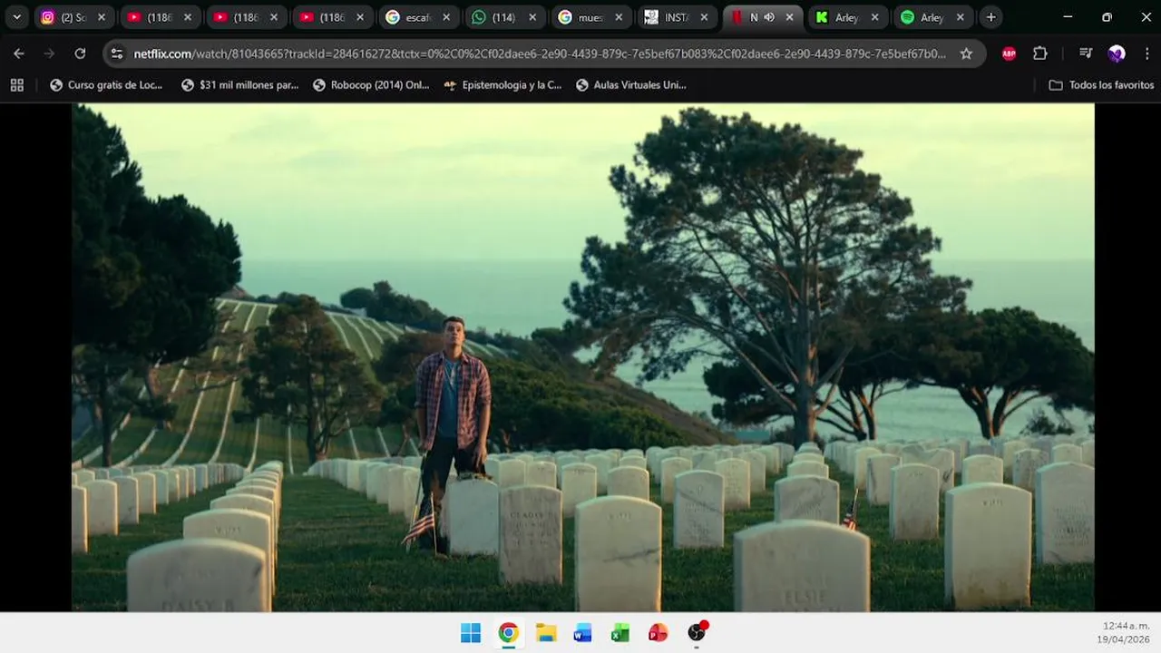
Task: Click the Netflix video to pause
Action: coord(582,357)
